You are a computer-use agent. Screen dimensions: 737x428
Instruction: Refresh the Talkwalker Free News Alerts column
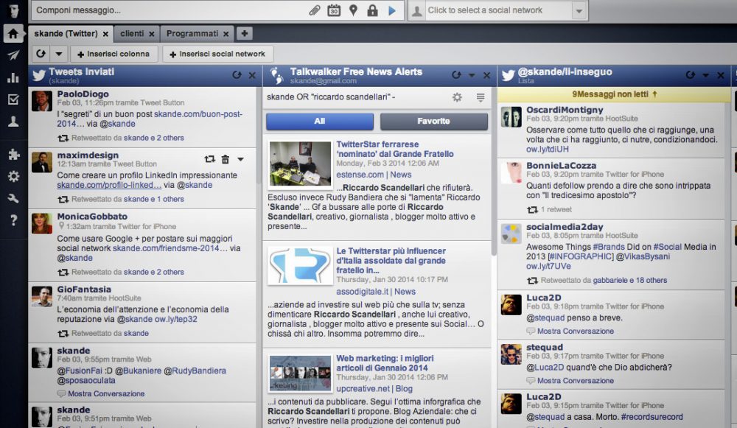[x=456, y=74]
